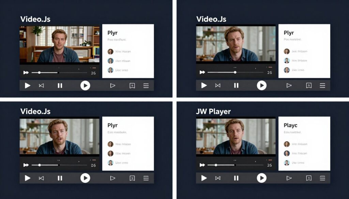Click bowtie skip icon in upper-right Video.Js player
Viewport: 349px width, 199px height.
click(218, 85)
